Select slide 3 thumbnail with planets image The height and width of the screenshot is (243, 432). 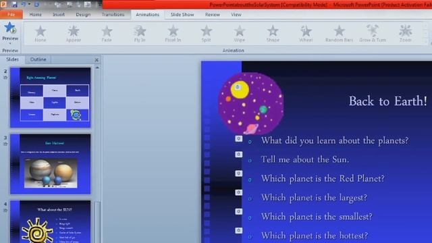tap(51, 164)
